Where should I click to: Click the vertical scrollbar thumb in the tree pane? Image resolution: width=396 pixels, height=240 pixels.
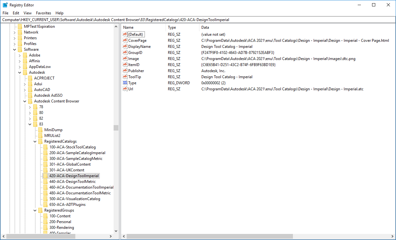(x=116, y=128)
